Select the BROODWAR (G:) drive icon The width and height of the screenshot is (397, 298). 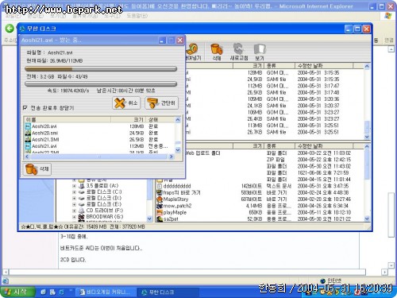click(82, 217)
